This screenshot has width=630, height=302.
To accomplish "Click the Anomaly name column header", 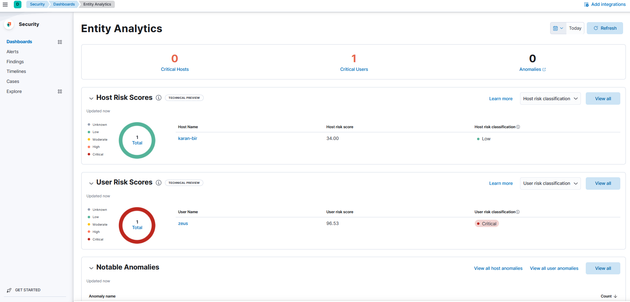I will coord(102,296).
